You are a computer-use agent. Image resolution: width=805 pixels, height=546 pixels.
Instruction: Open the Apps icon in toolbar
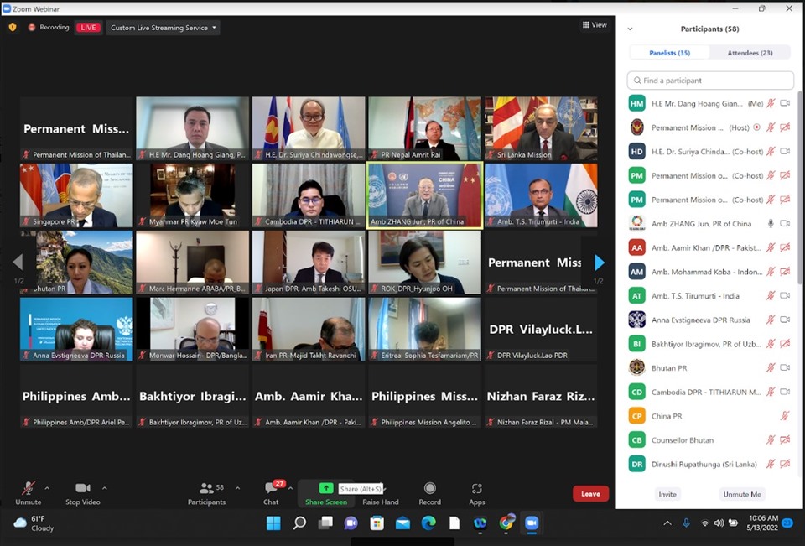point(476,489)
